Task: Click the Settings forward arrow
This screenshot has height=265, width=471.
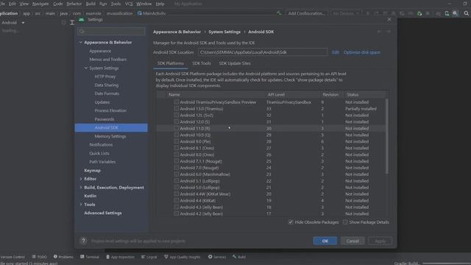Action: 389,32
